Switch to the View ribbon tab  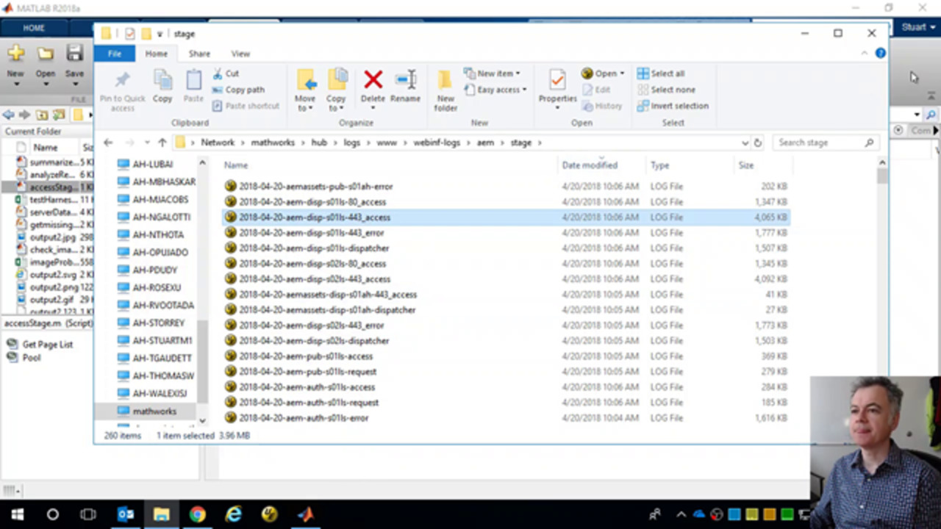(x=240, y=54)
